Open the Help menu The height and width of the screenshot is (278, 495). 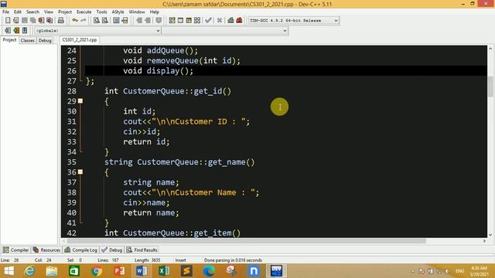[x=155, y=12]
